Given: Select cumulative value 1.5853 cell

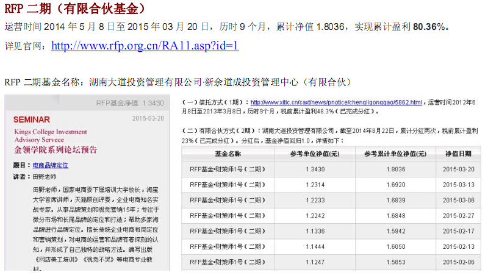Looking at the screenshot, I should click(395, 262).
